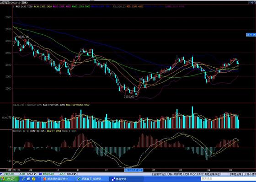Click the 9000.75 volume axis label
The image size is (256, 182).
[7, 118]
